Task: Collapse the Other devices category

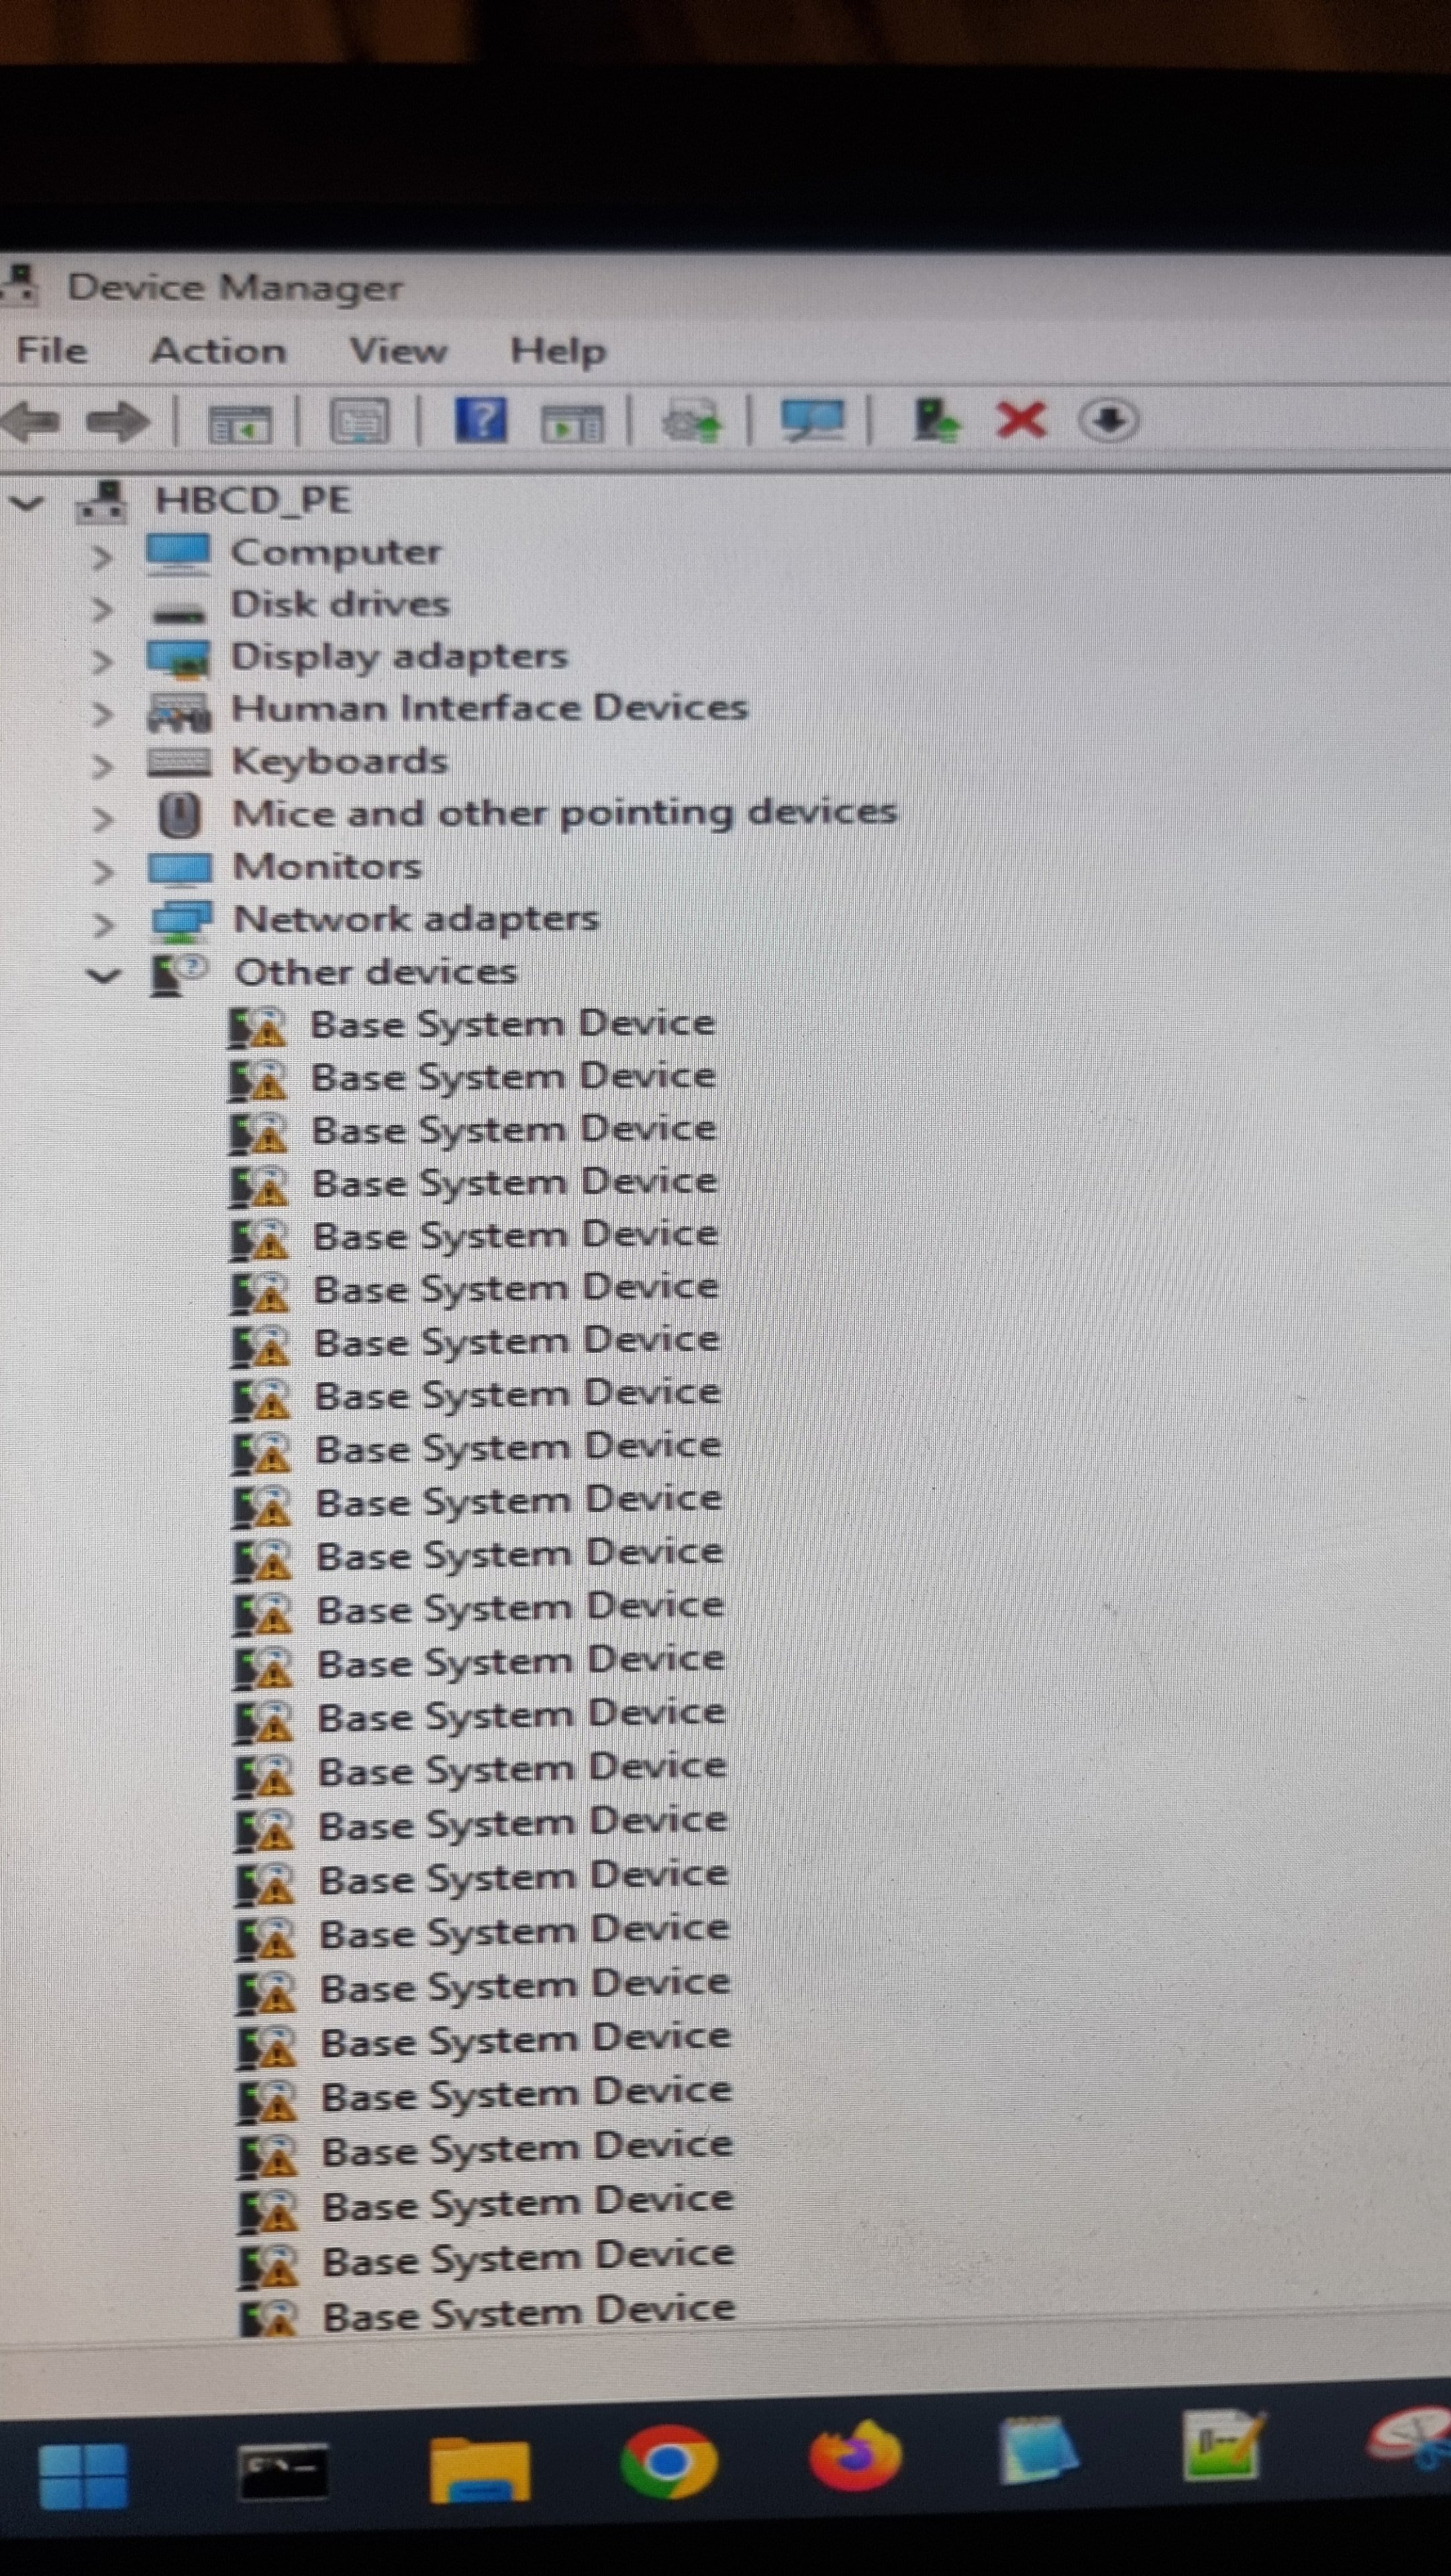Action: (103, 975)
